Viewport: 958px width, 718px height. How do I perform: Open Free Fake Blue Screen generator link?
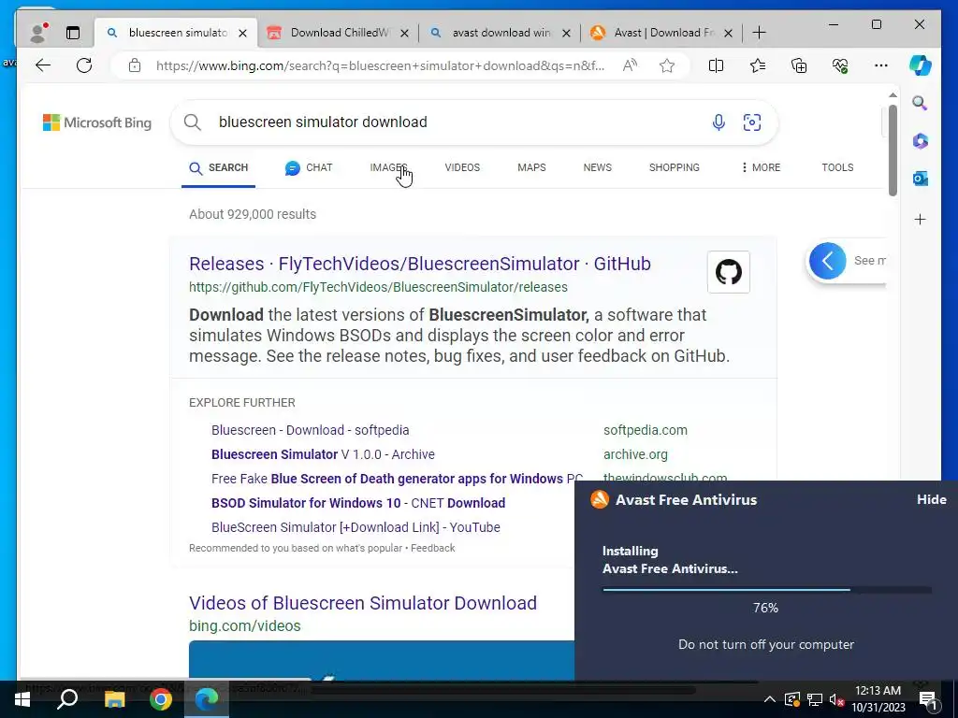(x=397, y=479)
